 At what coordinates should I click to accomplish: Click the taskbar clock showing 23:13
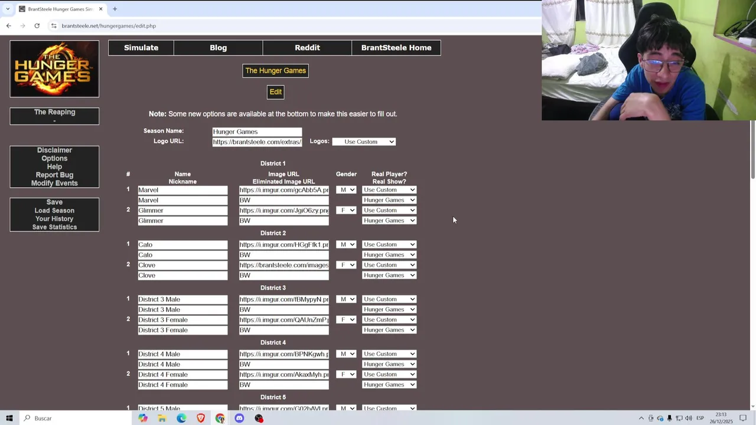click(721, 418)
